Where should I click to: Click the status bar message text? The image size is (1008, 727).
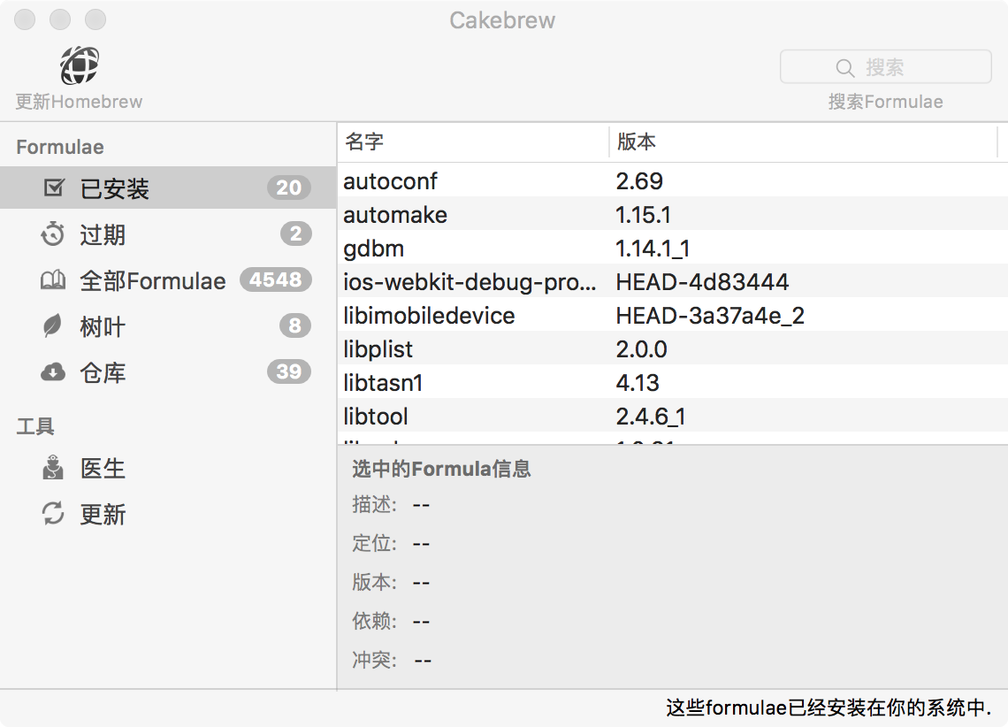point(829,708)
